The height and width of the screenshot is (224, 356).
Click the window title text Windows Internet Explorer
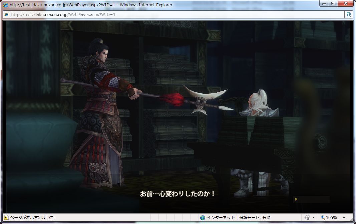click(x=146, y=5)
